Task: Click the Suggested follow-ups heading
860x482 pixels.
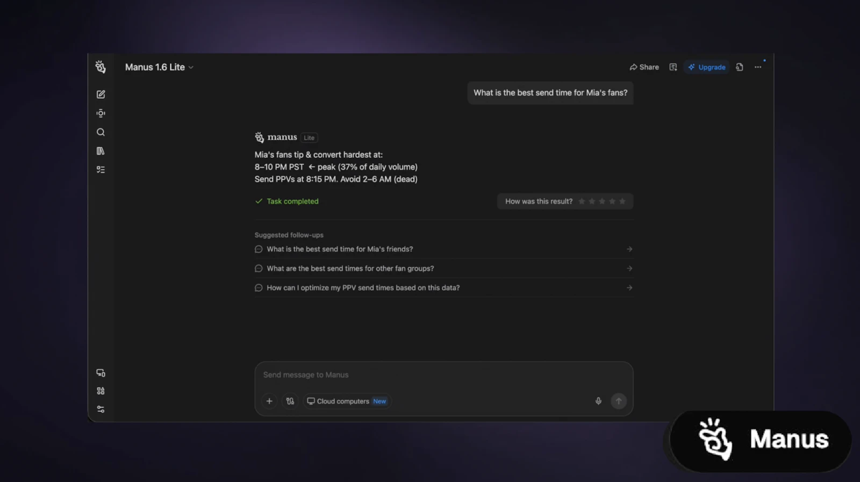Action: [289, 235]
